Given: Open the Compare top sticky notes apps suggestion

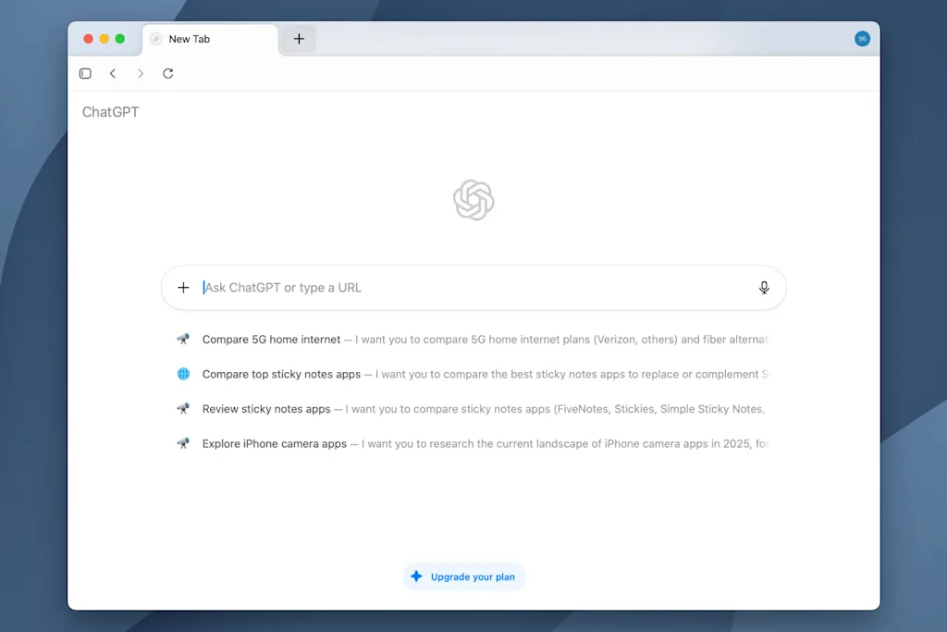Looking at the screenshot, I should [279, 374].
